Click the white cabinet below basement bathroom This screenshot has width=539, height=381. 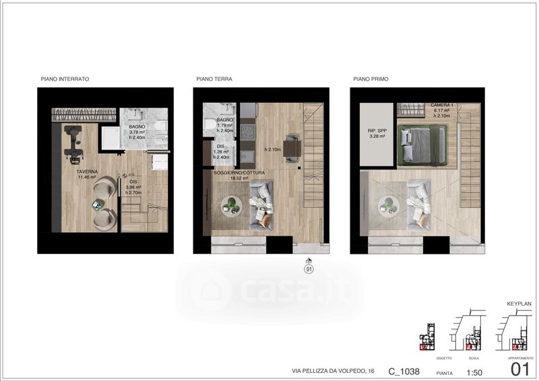coord(160,162)
